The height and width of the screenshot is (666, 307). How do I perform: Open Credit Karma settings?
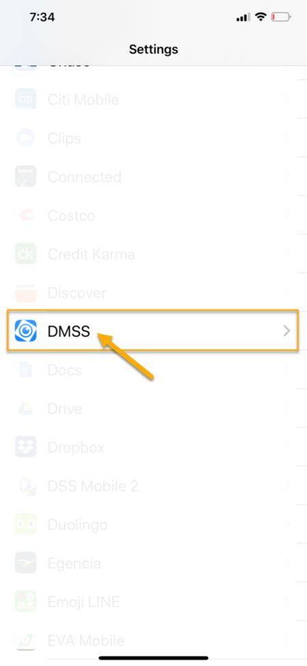point(153,254)
